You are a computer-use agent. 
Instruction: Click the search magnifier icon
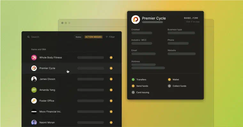(28, 37)
